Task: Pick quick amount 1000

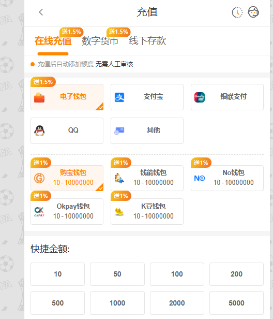Action: pyautogui.click(x=117, y=303)
